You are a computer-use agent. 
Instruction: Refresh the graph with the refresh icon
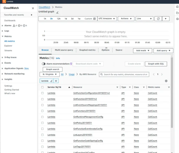tap(158, 19)
